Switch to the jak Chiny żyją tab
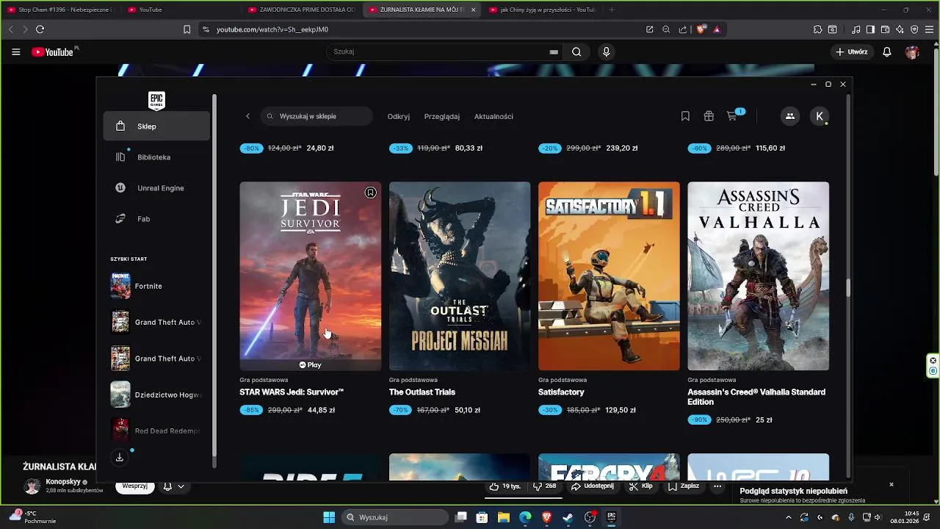The image size is (940, 529). (x=543, y=10)
